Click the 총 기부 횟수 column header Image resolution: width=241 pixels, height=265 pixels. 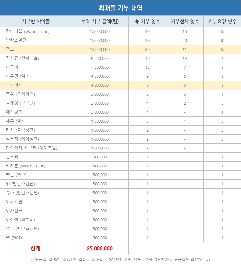pyautogui.click(x=147, y=21)
